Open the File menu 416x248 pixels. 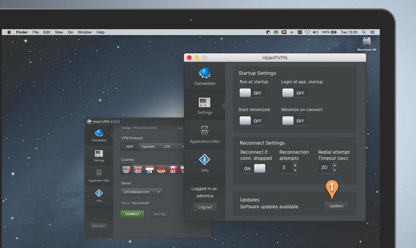click(35, 32)
